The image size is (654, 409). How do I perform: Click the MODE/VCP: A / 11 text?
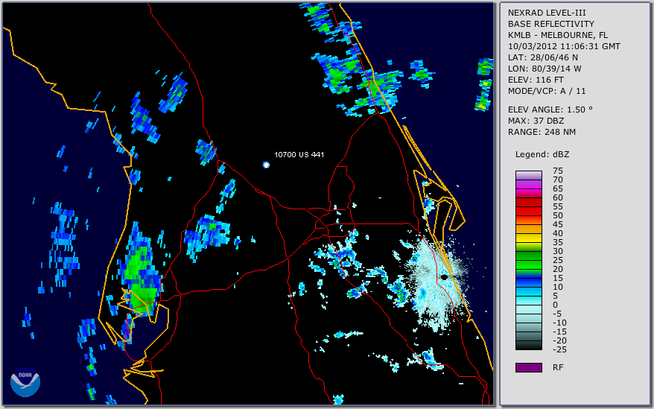[x=547, y=91]
